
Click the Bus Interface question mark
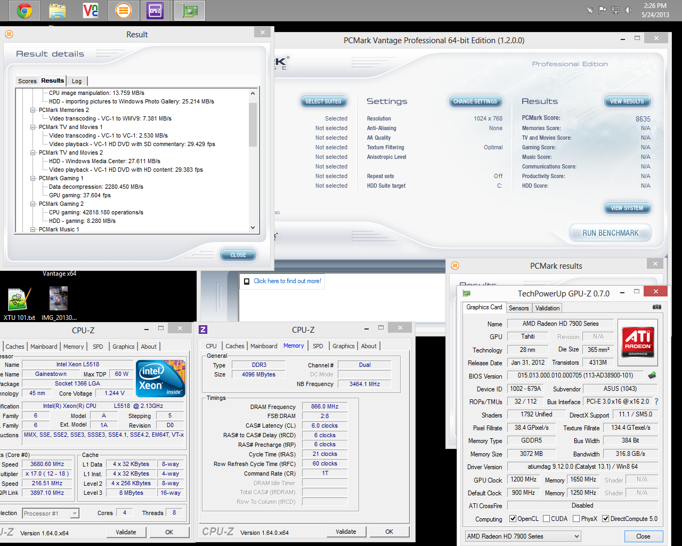click(x=656, y=402)
